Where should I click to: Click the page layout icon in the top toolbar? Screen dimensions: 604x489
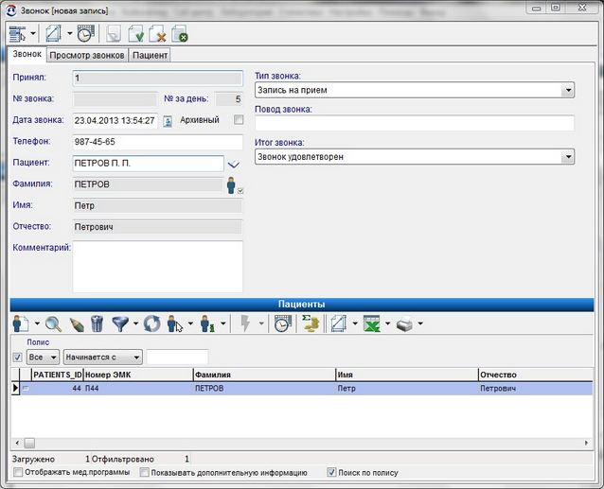pos(54,34)
